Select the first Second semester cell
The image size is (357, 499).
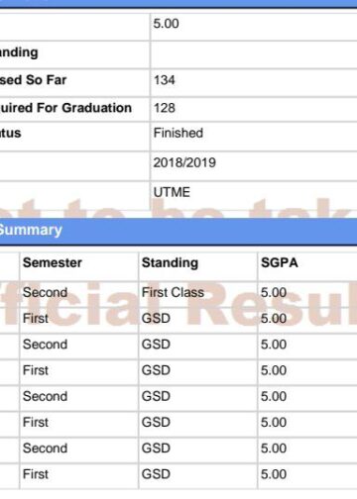pos(45,292)
